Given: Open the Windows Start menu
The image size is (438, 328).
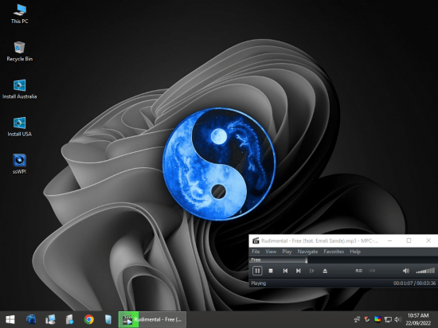Looking at the screenshot, I should coord(10,319).
